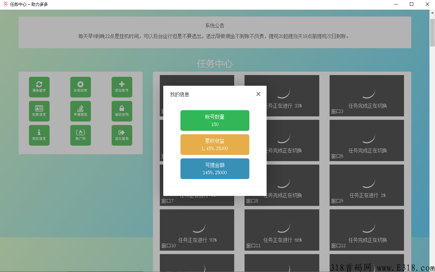Open the 推广码 flame icon button

tap(80, 135)
